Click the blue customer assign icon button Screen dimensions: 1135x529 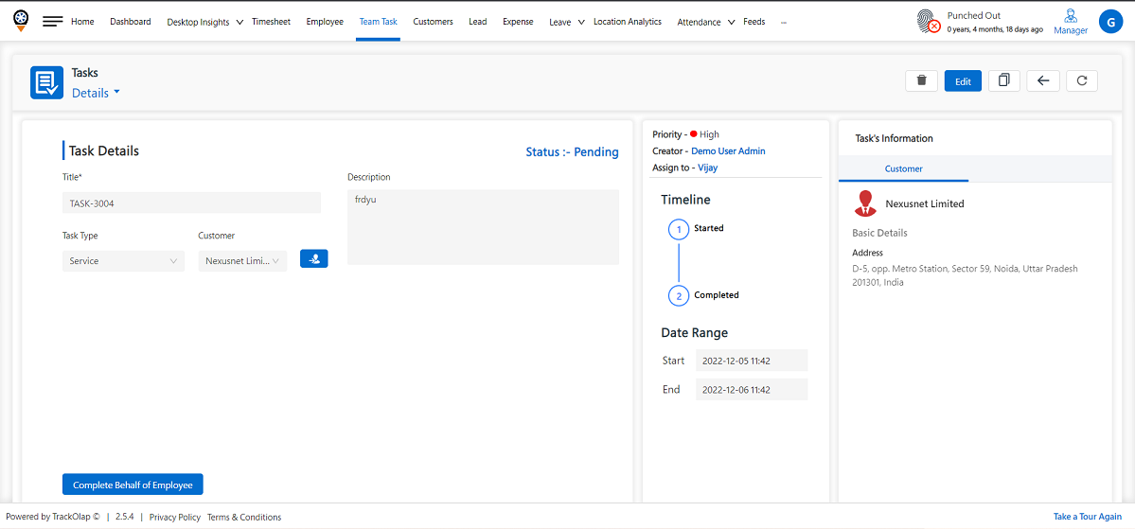tap(314, 258)
